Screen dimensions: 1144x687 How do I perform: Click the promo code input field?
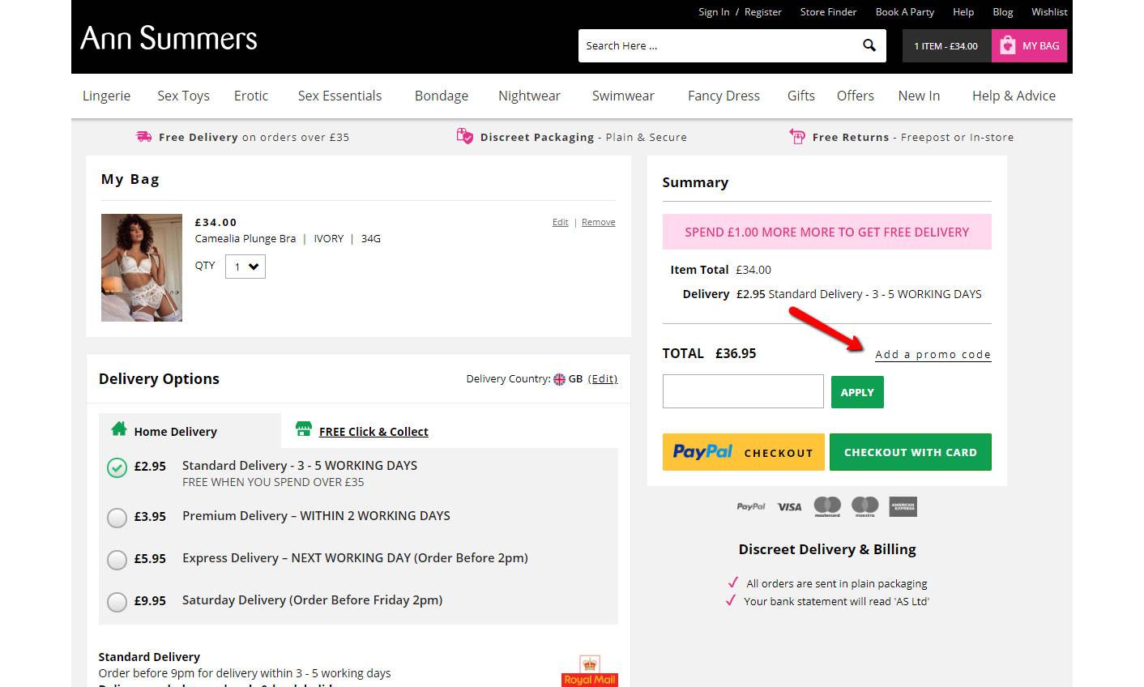point(743,391)
